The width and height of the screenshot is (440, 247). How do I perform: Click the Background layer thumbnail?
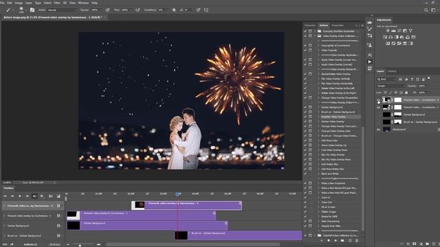coord(386,130)
